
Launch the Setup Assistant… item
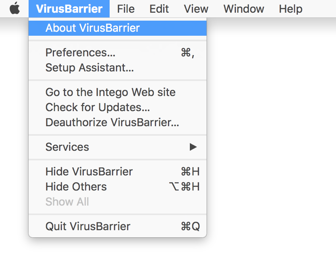[118, 68]
